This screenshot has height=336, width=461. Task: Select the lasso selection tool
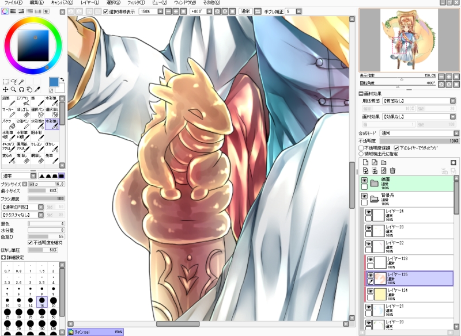(13, 82)
